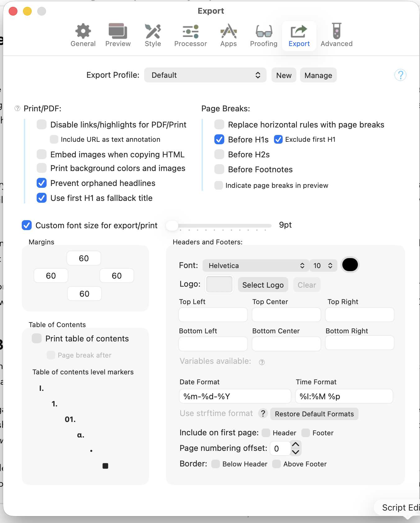Click the 'I.' level marker
This screenshot has height=523, width=420.
point(42,388)
